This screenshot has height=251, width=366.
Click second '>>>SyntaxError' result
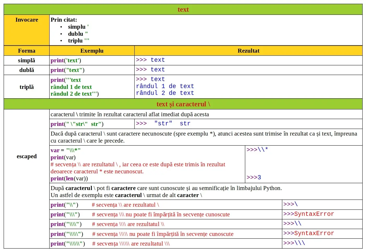309,233
